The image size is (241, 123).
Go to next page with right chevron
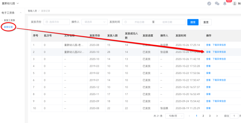coord(217,116)
